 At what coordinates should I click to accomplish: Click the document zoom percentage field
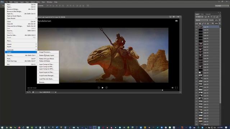pyautogui.click(x=29, y=92)
